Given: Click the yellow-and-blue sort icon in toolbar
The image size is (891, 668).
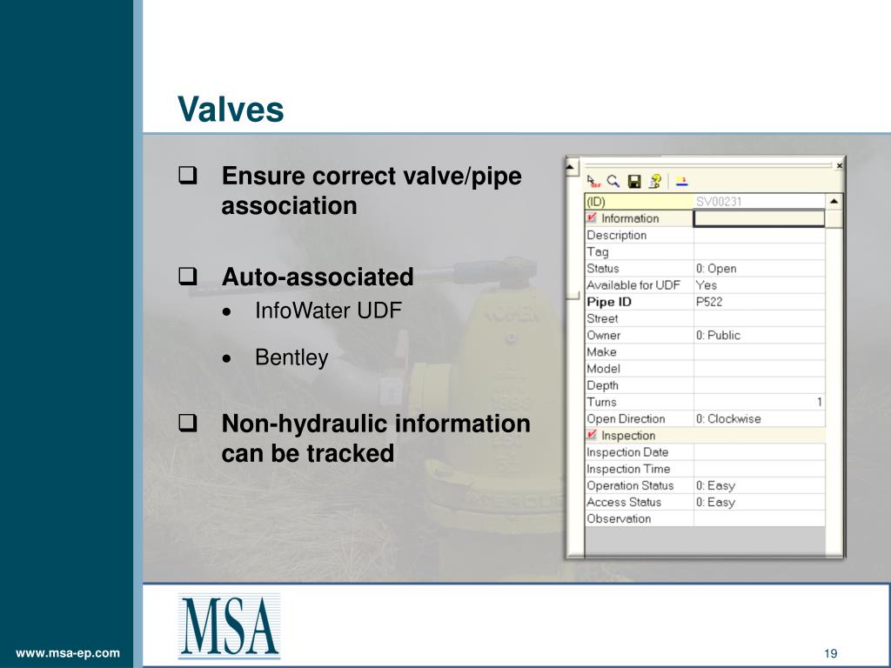Looking at the screenshot, I should point(682,181).
